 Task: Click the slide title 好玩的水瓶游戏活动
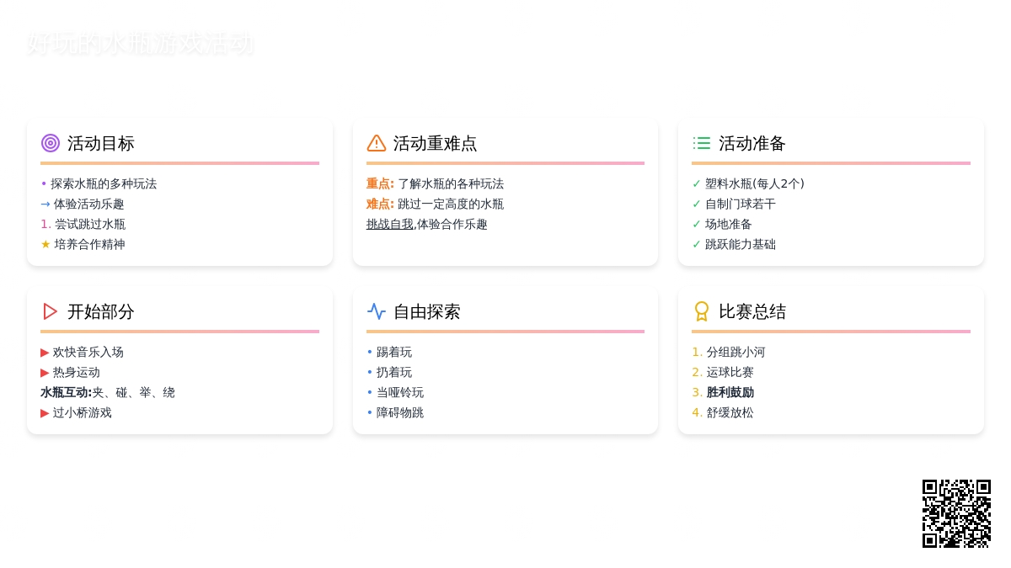tap(140, 44)
